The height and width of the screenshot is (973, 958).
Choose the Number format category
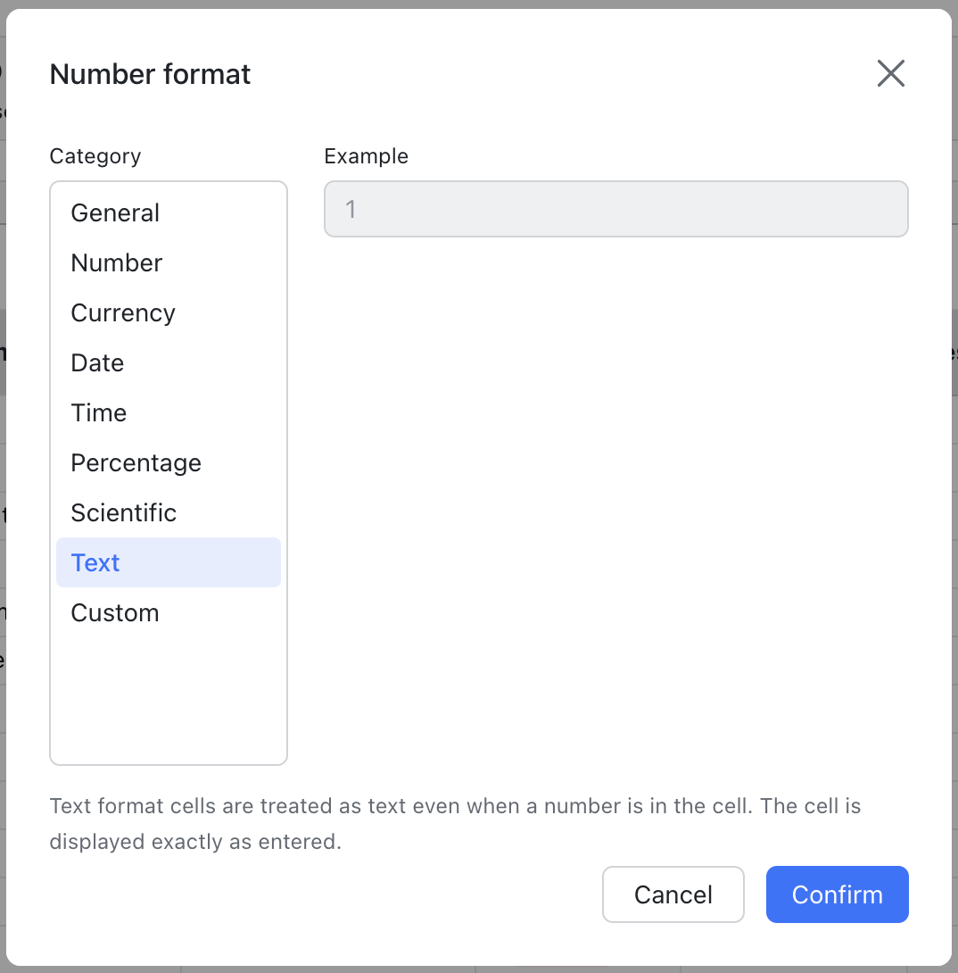tap(117, 262)
